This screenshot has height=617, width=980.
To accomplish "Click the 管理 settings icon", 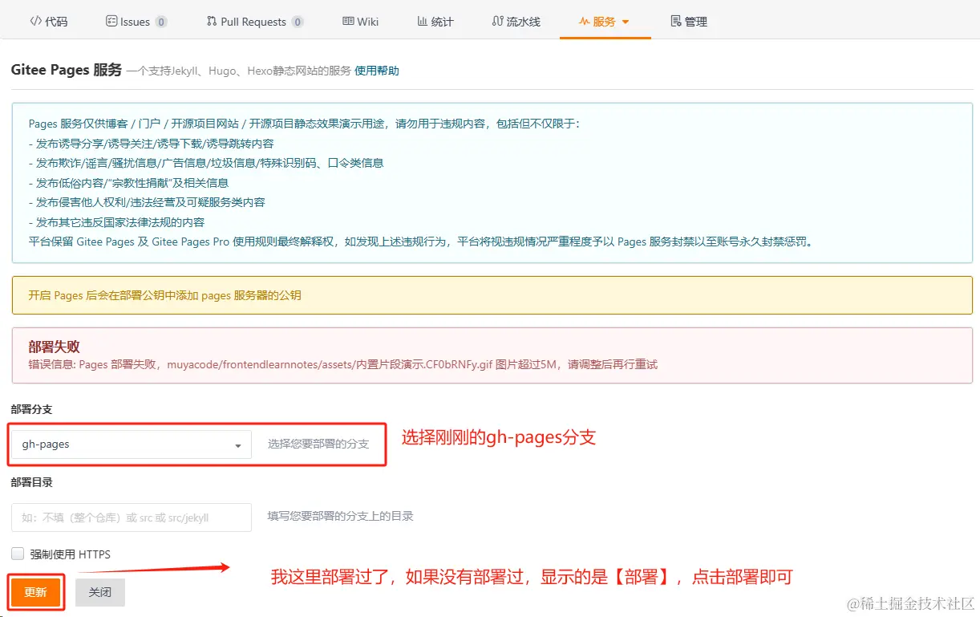I will pos(676,22).
